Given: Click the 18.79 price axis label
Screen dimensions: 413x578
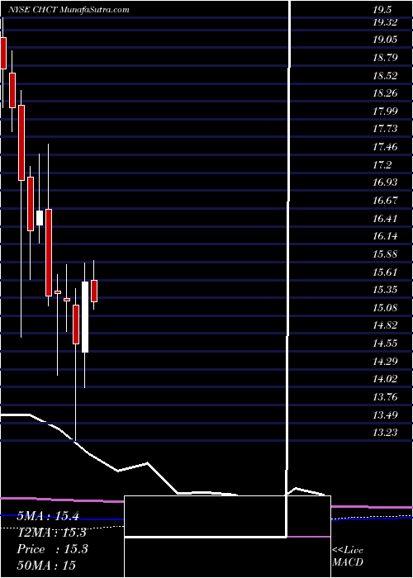Looking at the screenshot, I should pyautogui.click(x=385, y=58).
